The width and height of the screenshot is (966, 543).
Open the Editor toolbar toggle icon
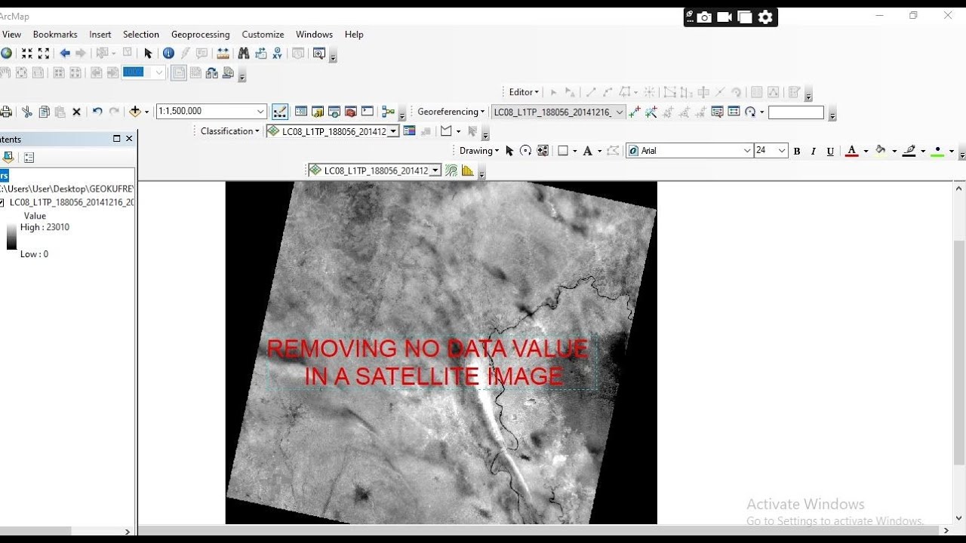coord(280,112)
